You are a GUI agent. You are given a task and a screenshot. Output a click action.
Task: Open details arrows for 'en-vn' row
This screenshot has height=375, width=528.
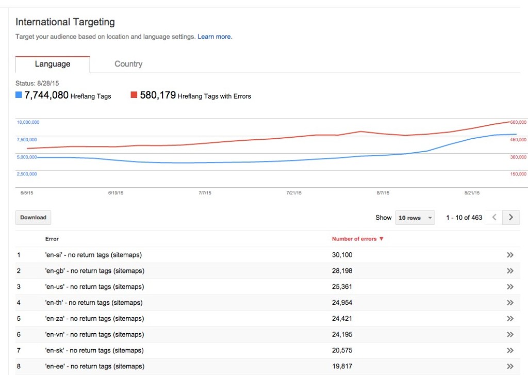pos(510,334)
